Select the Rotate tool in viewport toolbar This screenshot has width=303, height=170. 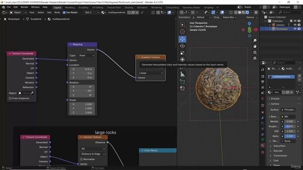pyautogui.click(x=182, y=46)
